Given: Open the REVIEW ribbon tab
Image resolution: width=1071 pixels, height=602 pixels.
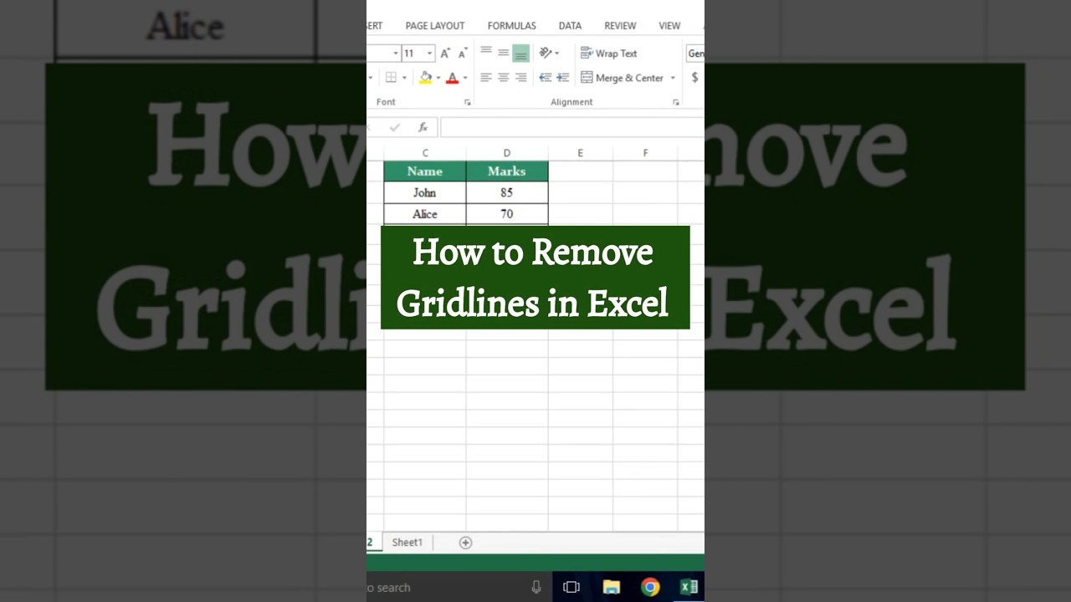Looking at the screenshot, I should coord(620,26).
